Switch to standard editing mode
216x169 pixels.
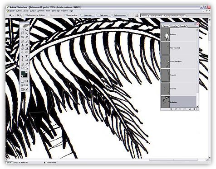22,81
